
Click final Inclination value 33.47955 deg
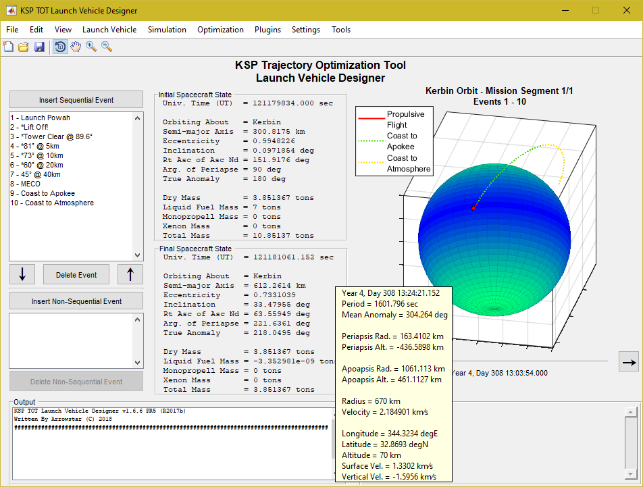282,305
